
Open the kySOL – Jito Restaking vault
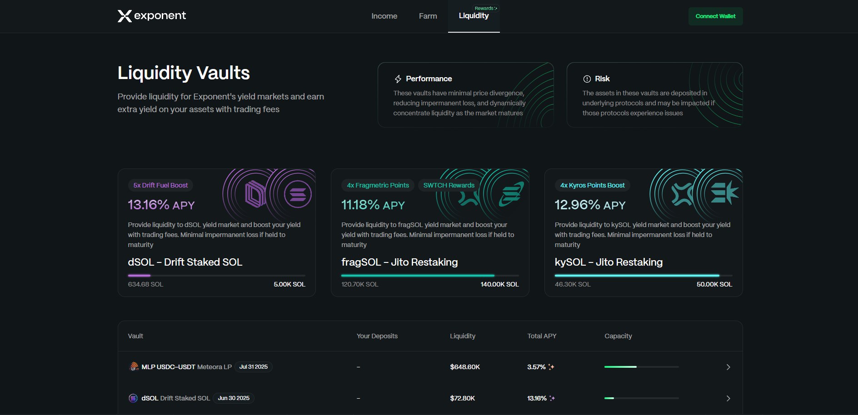pos(608,262)
